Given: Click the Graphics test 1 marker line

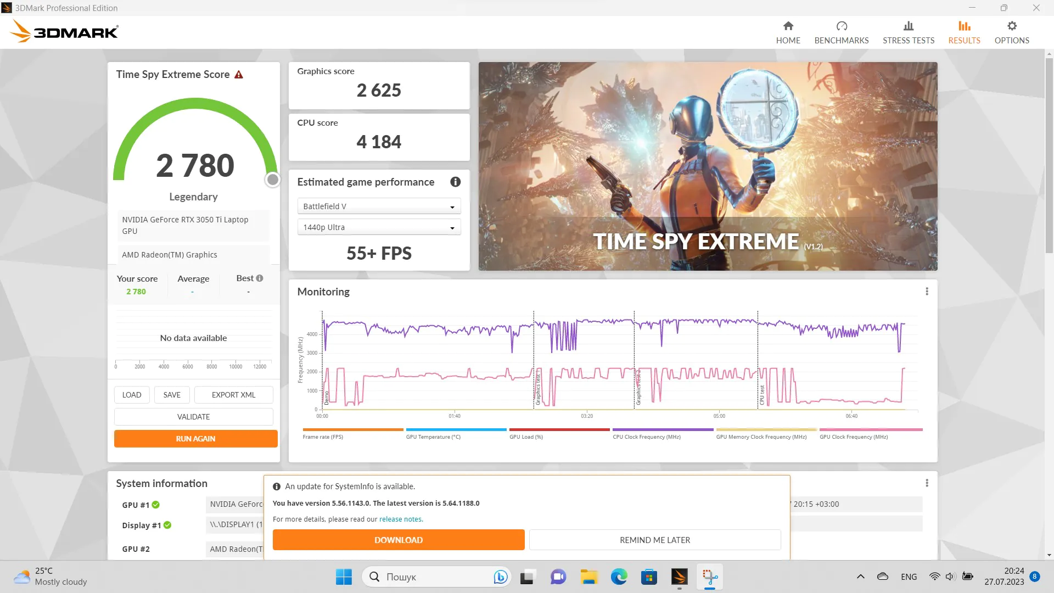Looking at the screenshot, I should [x=534, y=360].
